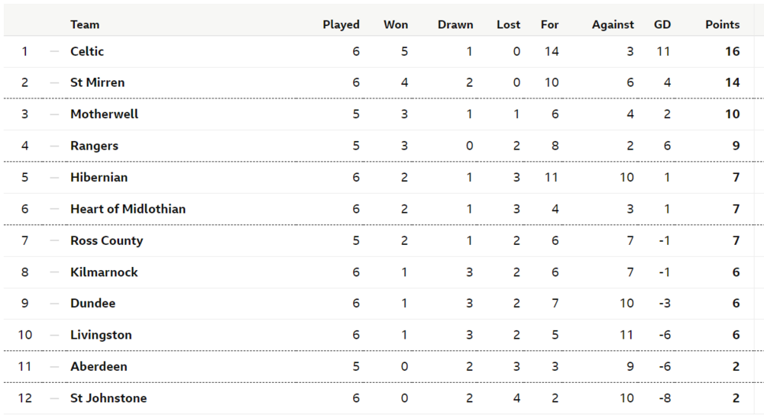Image resolution: width=764 pixels, height=415 pixels.
Task: Click the Points column header
Action: (x=722, y=24)
